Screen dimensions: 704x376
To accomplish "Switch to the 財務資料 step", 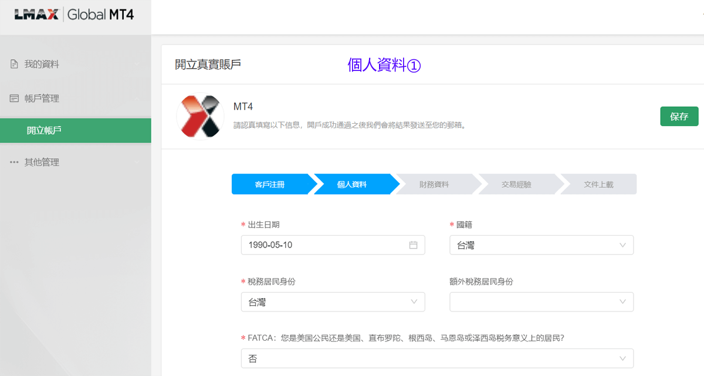I will click(434, 184).
